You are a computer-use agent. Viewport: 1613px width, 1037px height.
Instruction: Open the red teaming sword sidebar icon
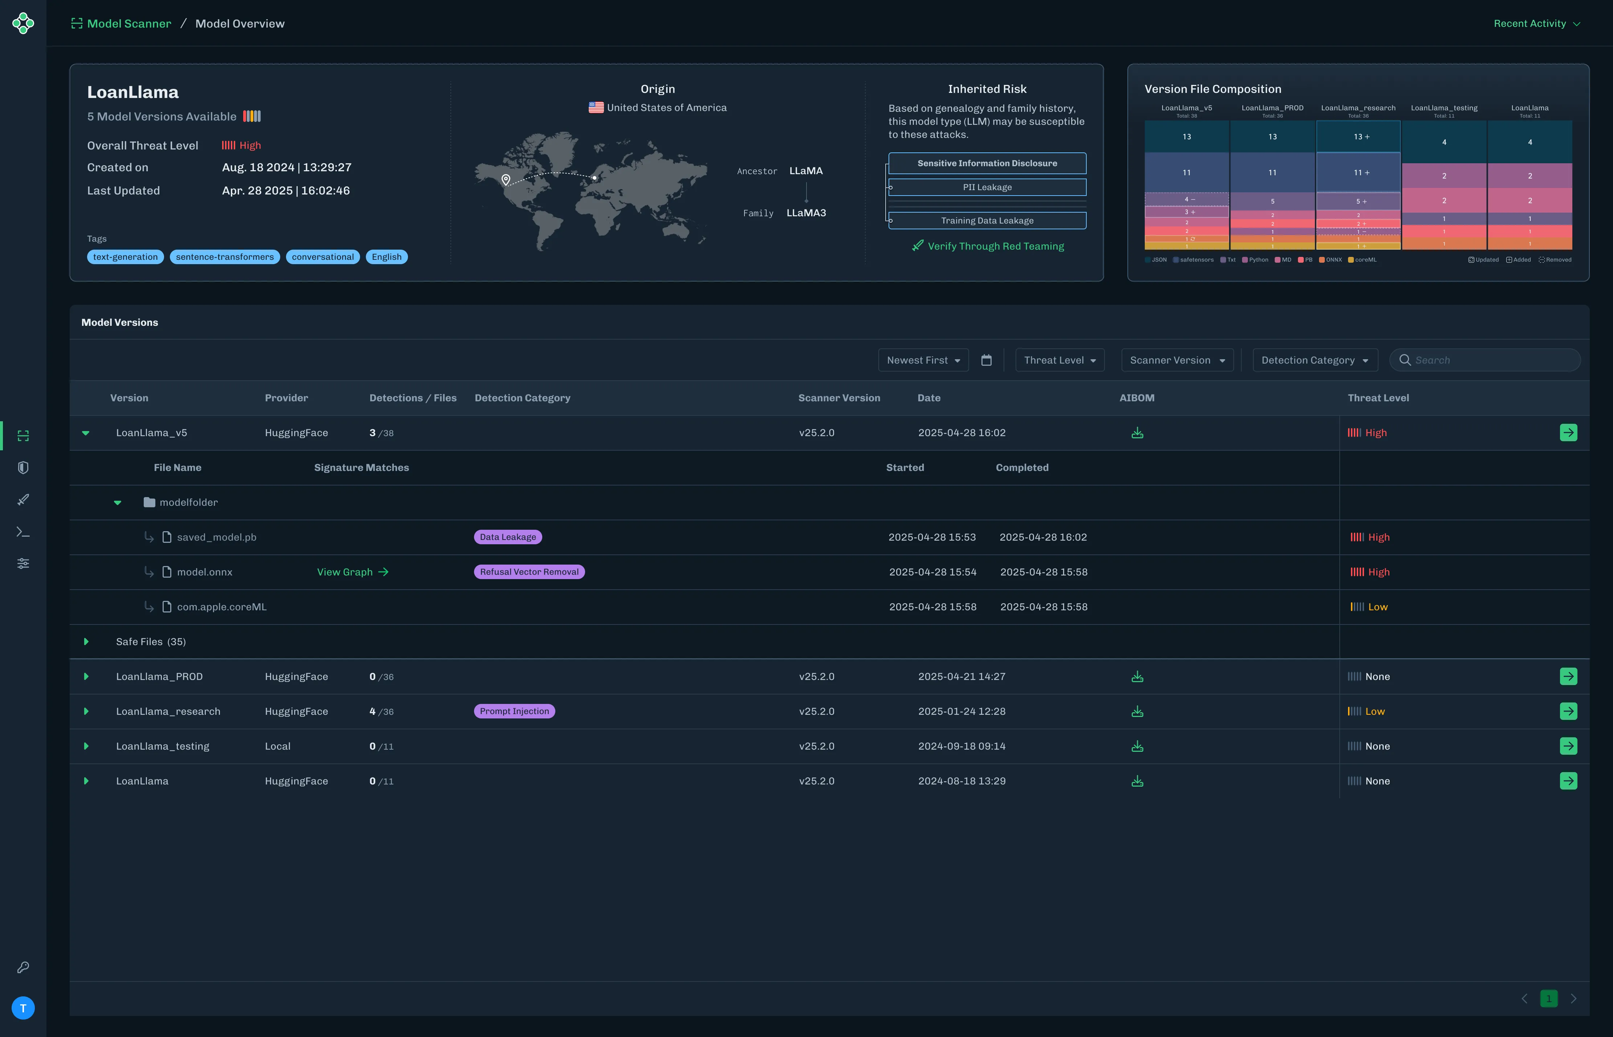click(x=23, y=500)
